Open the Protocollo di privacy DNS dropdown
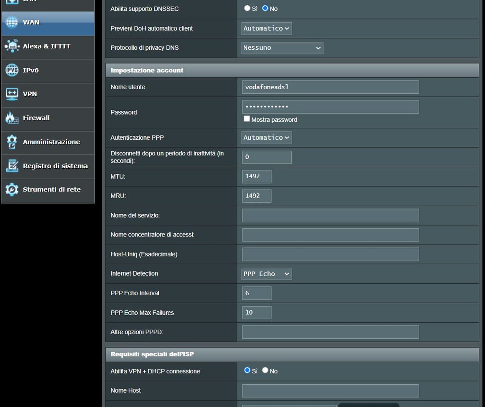 [282, 48]
